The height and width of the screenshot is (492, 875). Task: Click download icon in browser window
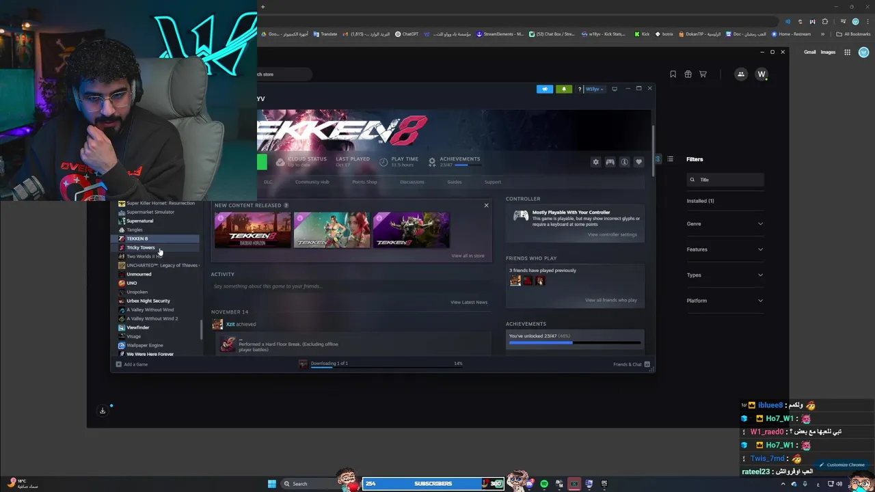point(103,411)
